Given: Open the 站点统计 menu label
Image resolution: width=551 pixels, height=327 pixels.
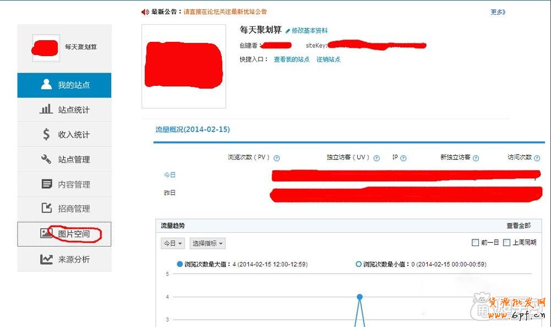Looking at the screenshot, I should point(74,110).
